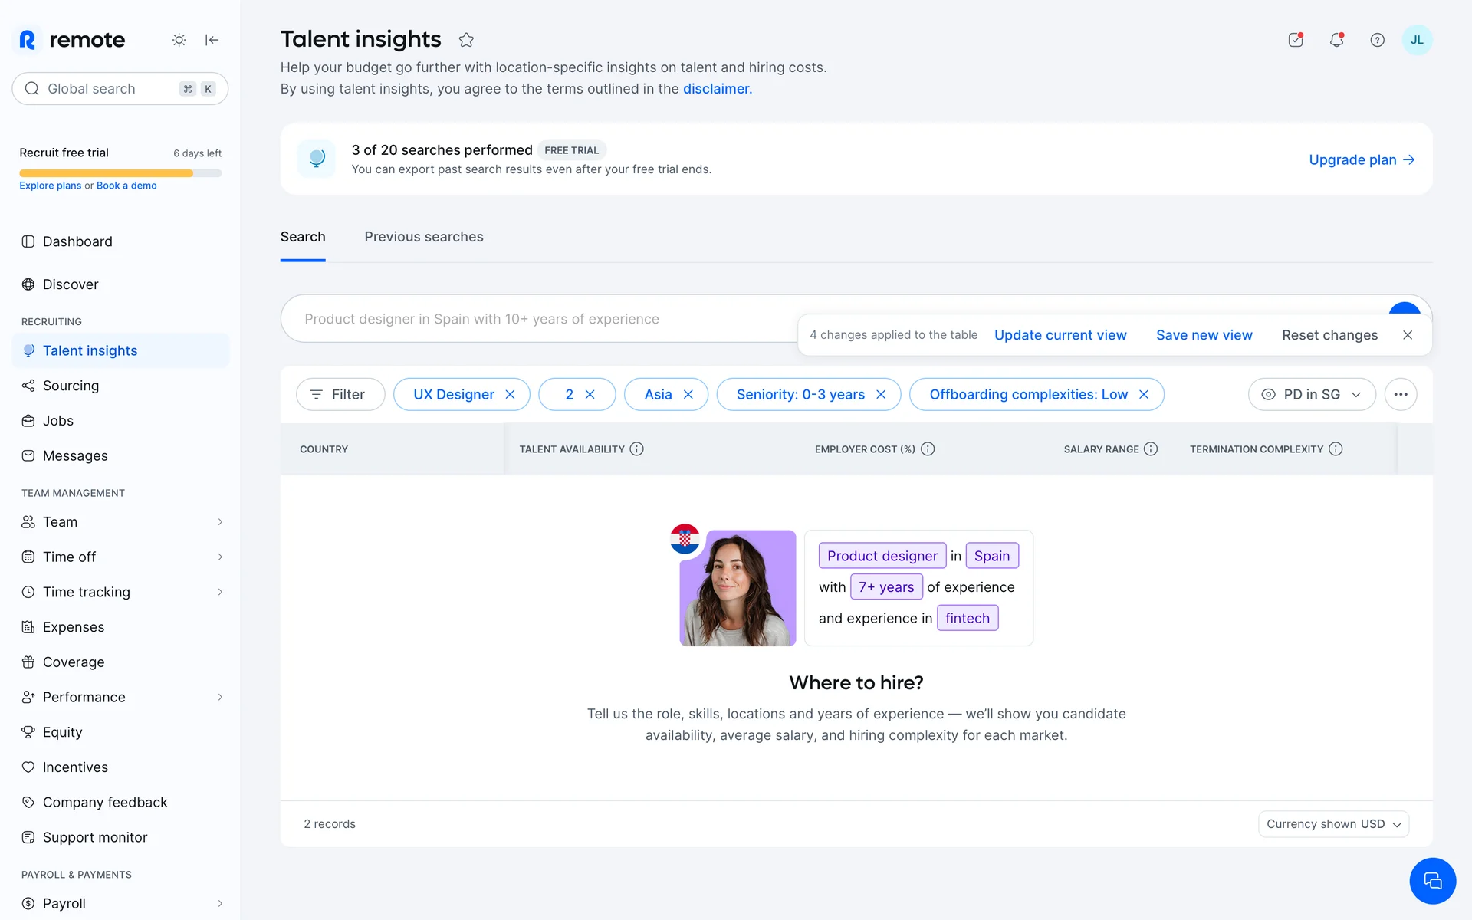The image size is (1472, 920).
Task: Click Talent availability info icon
Action: pyautogui.click(x=636, y=449)
